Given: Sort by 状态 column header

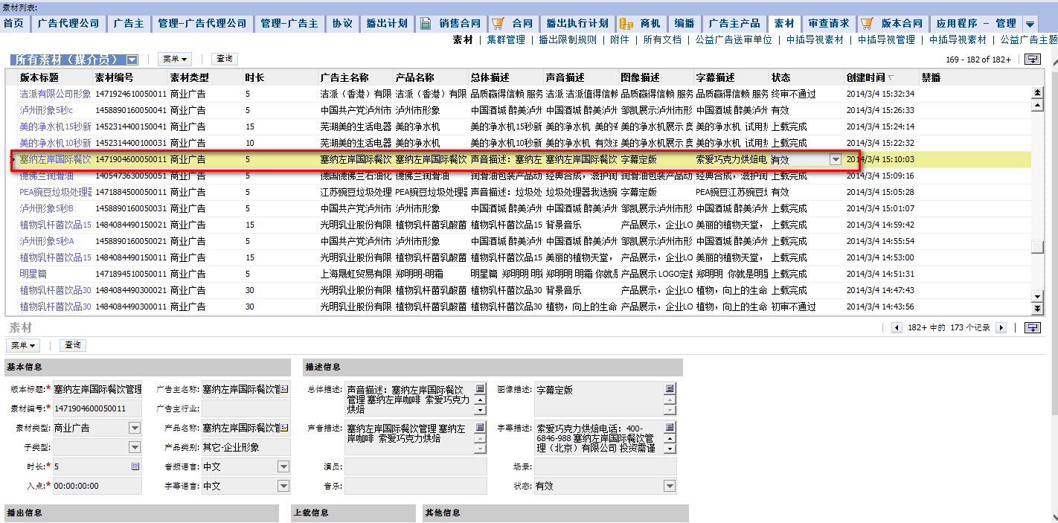Looking at the screenshot, I should (x=781, y=77).
